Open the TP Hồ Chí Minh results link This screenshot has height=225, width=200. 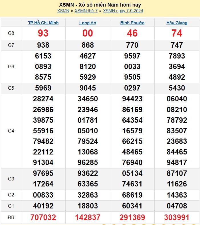(x=43, y=23)
